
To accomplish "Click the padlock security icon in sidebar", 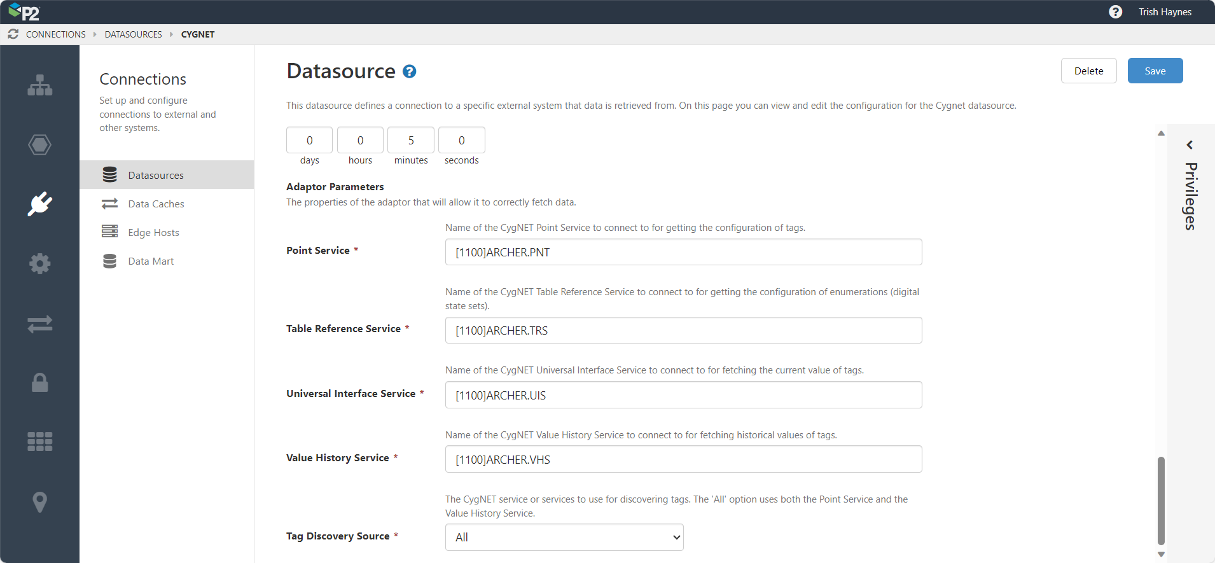I will coord(39,382).
